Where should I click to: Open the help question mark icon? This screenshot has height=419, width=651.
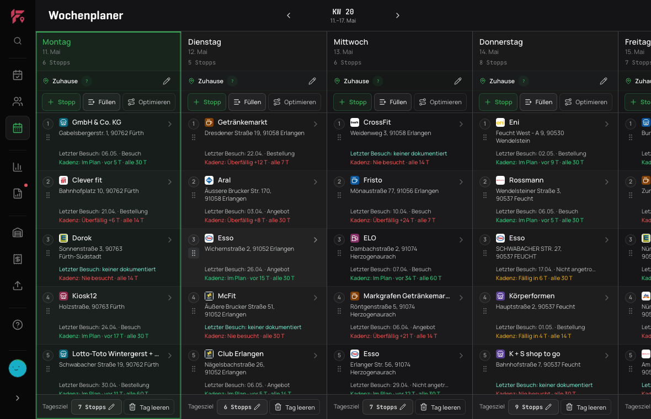point(18,325)
